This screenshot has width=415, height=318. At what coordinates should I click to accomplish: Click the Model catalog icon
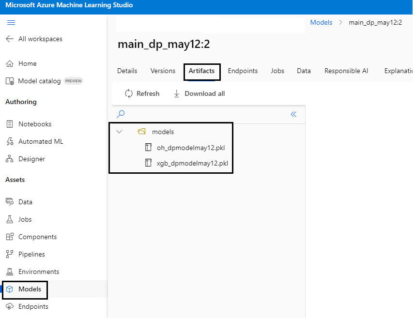[10, 81]
